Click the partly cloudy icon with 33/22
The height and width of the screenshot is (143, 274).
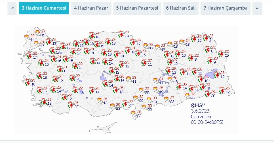(x=144, y=107)
